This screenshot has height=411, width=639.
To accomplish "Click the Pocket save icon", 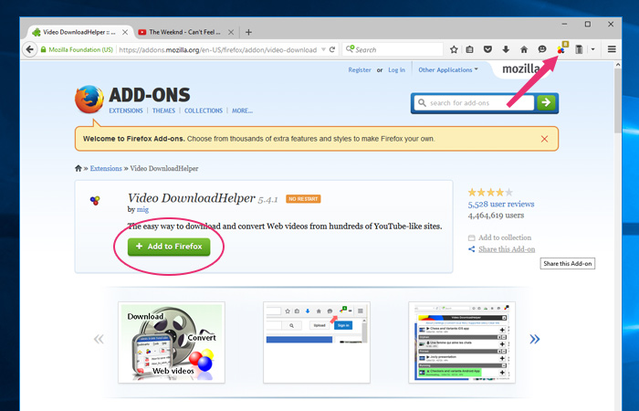I will [487, 49].
